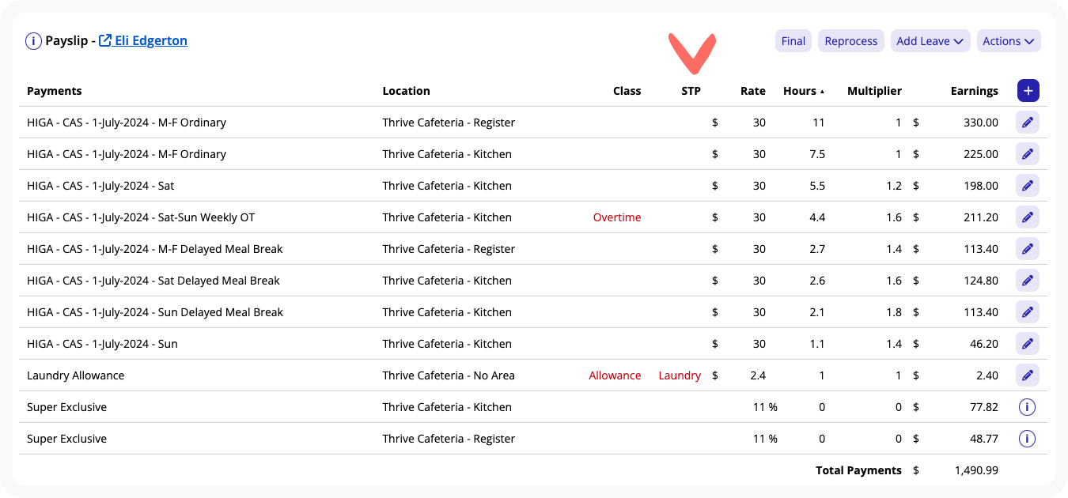1068x498 pixels.
Task: Edit the Sun Delayed Meal Break row
Action: point(1028,312)
